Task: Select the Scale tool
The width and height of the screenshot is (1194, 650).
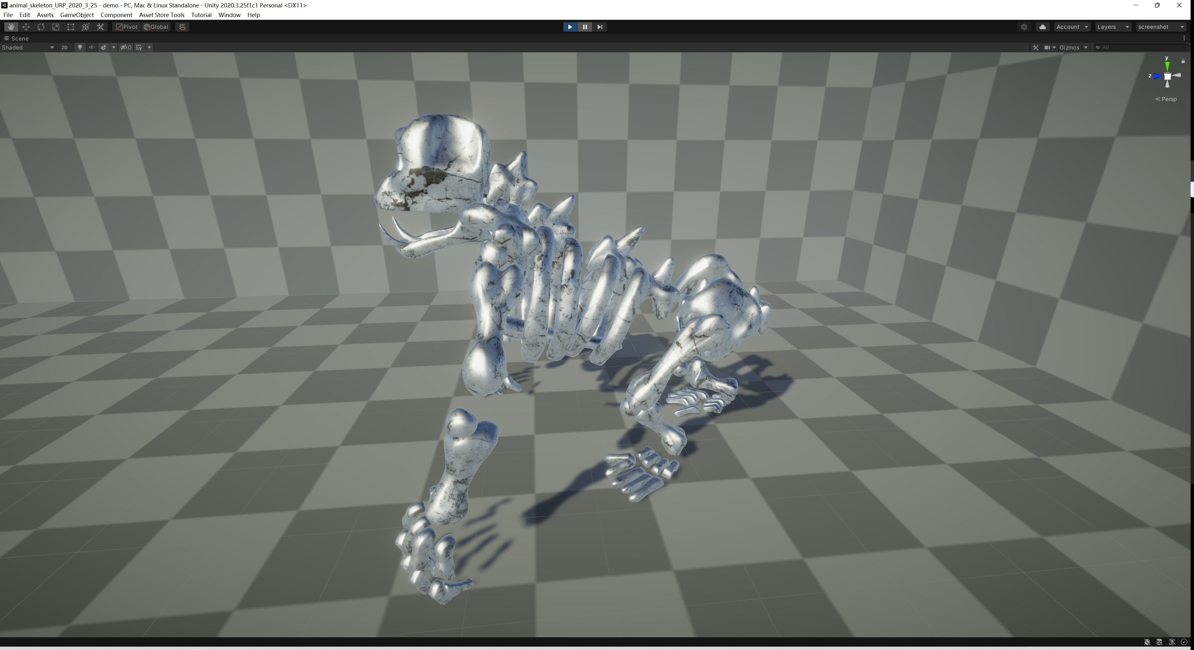Action: [x=55, y=27]
